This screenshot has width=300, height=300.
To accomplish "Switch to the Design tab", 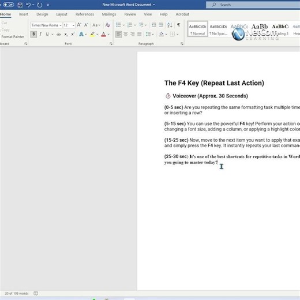I will (42, 14).
